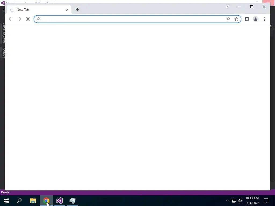Open Toolbox tab in Visual Studio

[x=4, y=53]
